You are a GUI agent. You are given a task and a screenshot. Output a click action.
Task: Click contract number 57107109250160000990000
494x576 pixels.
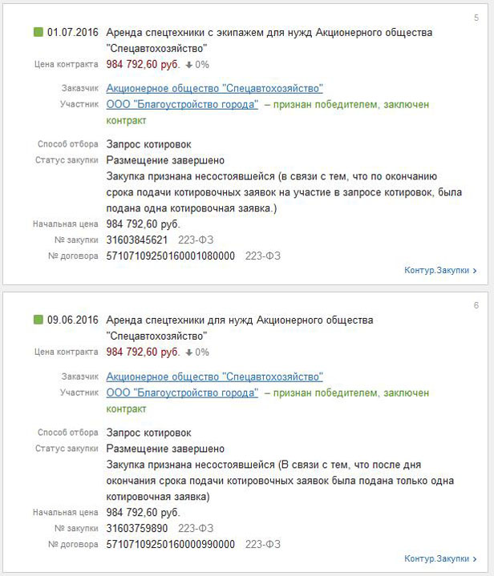[171, 544]
